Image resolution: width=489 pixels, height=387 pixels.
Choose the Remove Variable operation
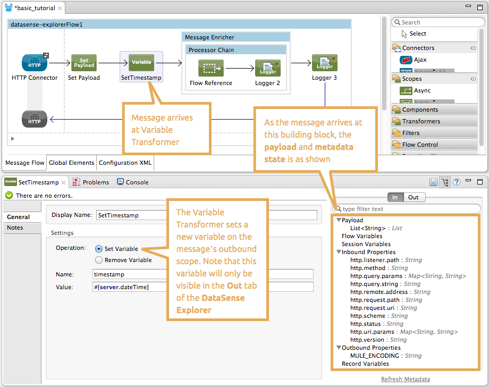click(x=99, y=260)
